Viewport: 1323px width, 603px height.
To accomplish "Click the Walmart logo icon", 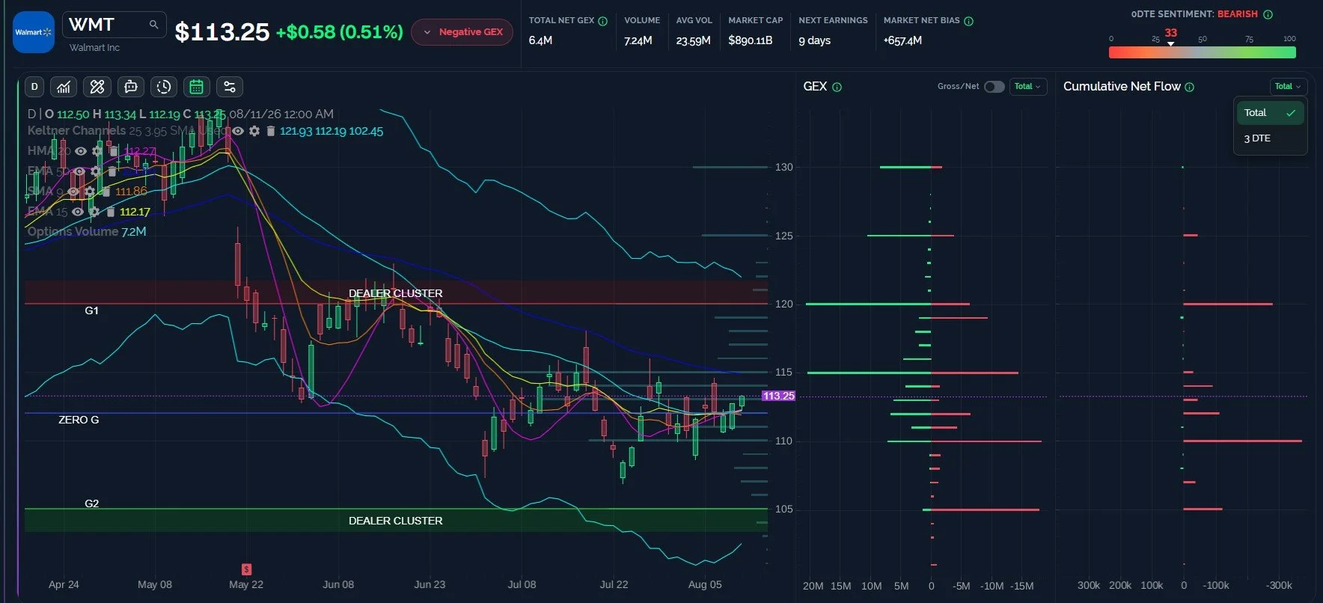I will [34, 32].
